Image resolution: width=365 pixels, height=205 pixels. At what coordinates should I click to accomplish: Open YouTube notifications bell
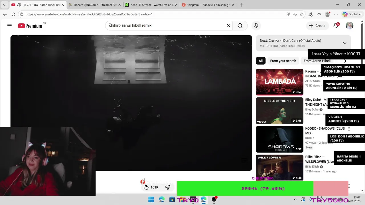click(x=336, y=26)
